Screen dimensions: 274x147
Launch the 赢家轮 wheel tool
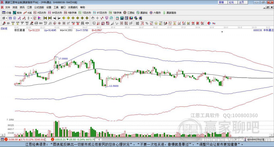tap(142, 13)
